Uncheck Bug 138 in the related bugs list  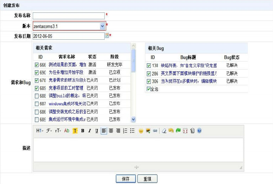pos(148,65)
